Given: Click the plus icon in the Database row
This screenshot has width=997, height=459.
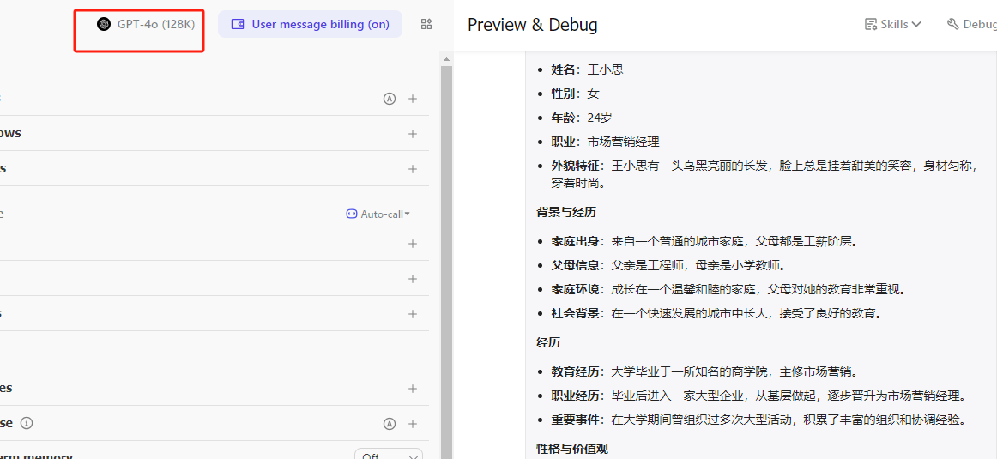Looking at the screenshot, I should (413, 424).
